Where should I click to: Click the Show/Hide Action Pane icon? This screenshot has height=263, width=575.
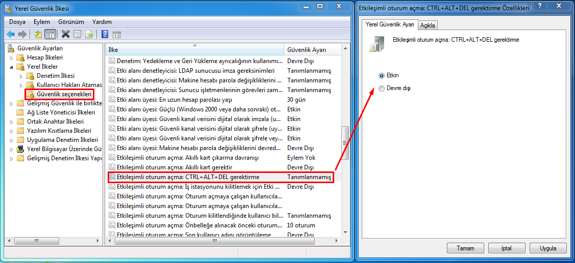[117, 34]
